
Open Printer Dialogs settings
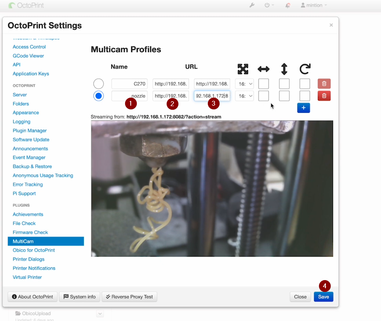[x=28, y=259]
